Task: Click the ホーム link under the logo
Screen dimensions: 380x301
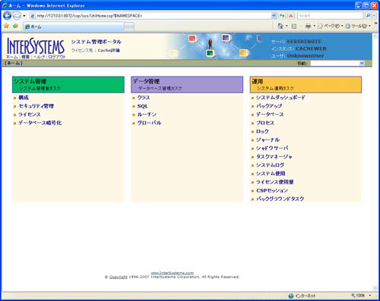Action: (12, 57)
